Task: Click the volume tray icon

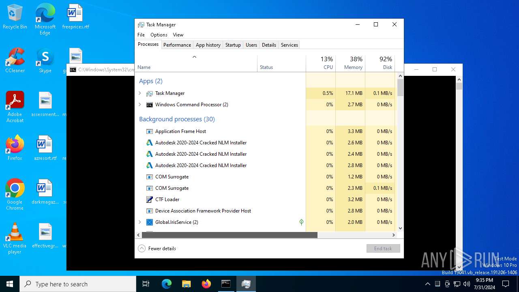Action: click(467, 284)
